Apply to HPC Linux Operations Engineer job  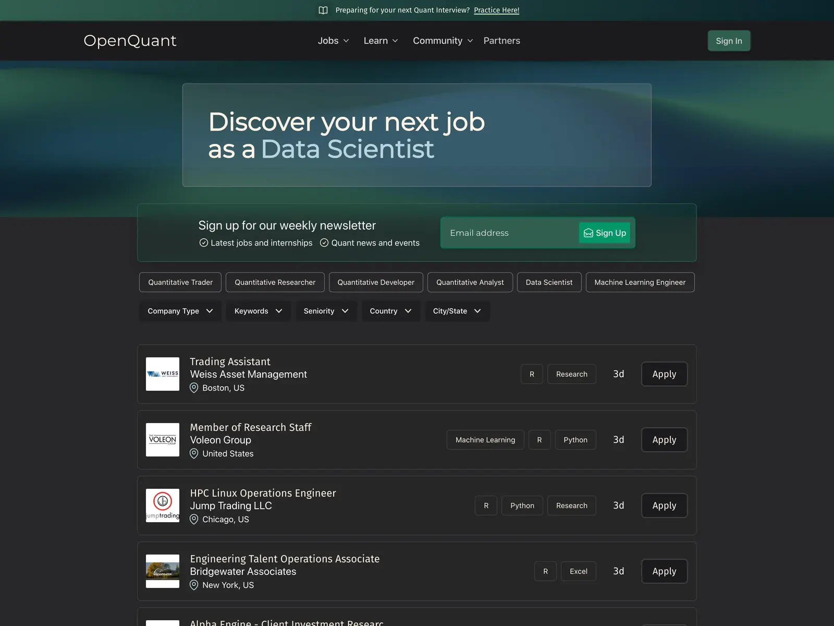click(664, 505)
